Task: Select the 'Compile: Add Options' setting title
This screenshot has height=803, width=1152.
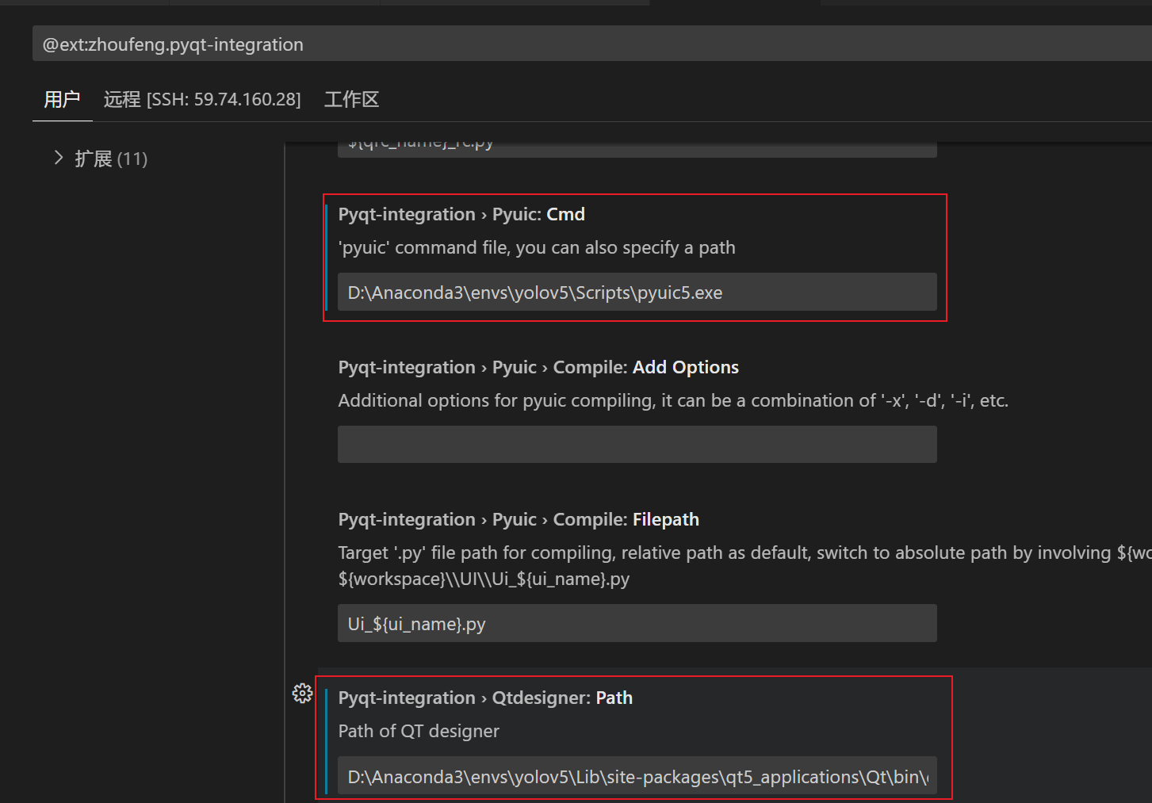Action: pos(538,367)
